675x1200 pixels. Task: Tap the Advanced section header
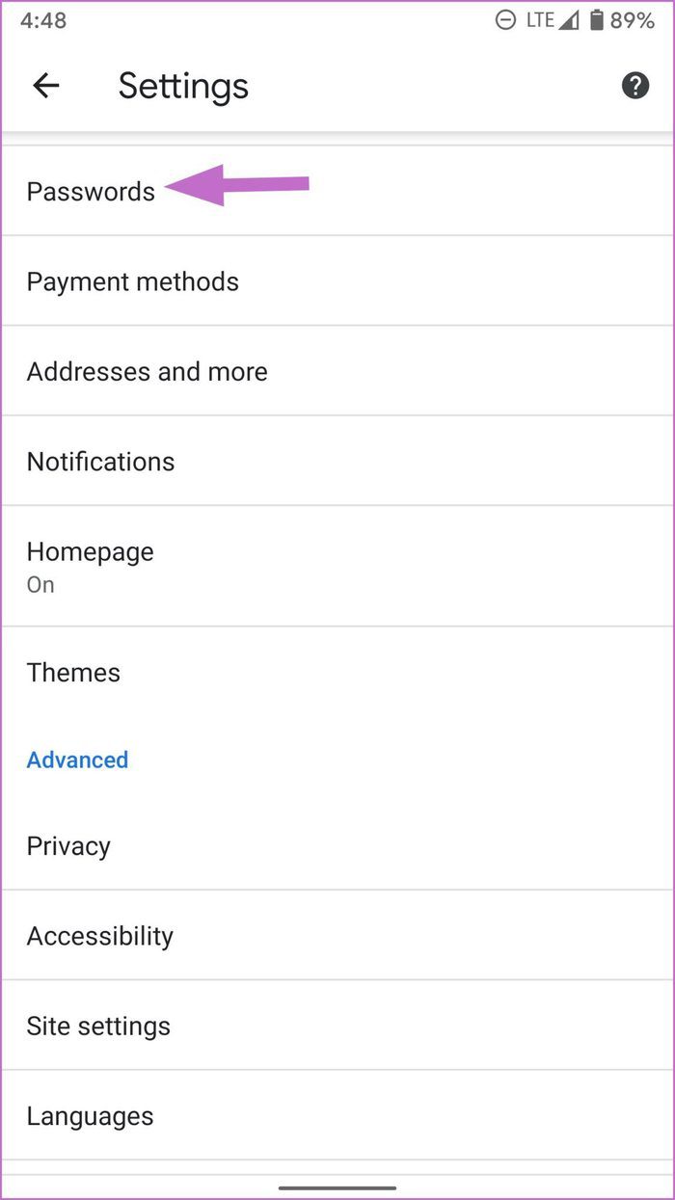click(77, 760)
